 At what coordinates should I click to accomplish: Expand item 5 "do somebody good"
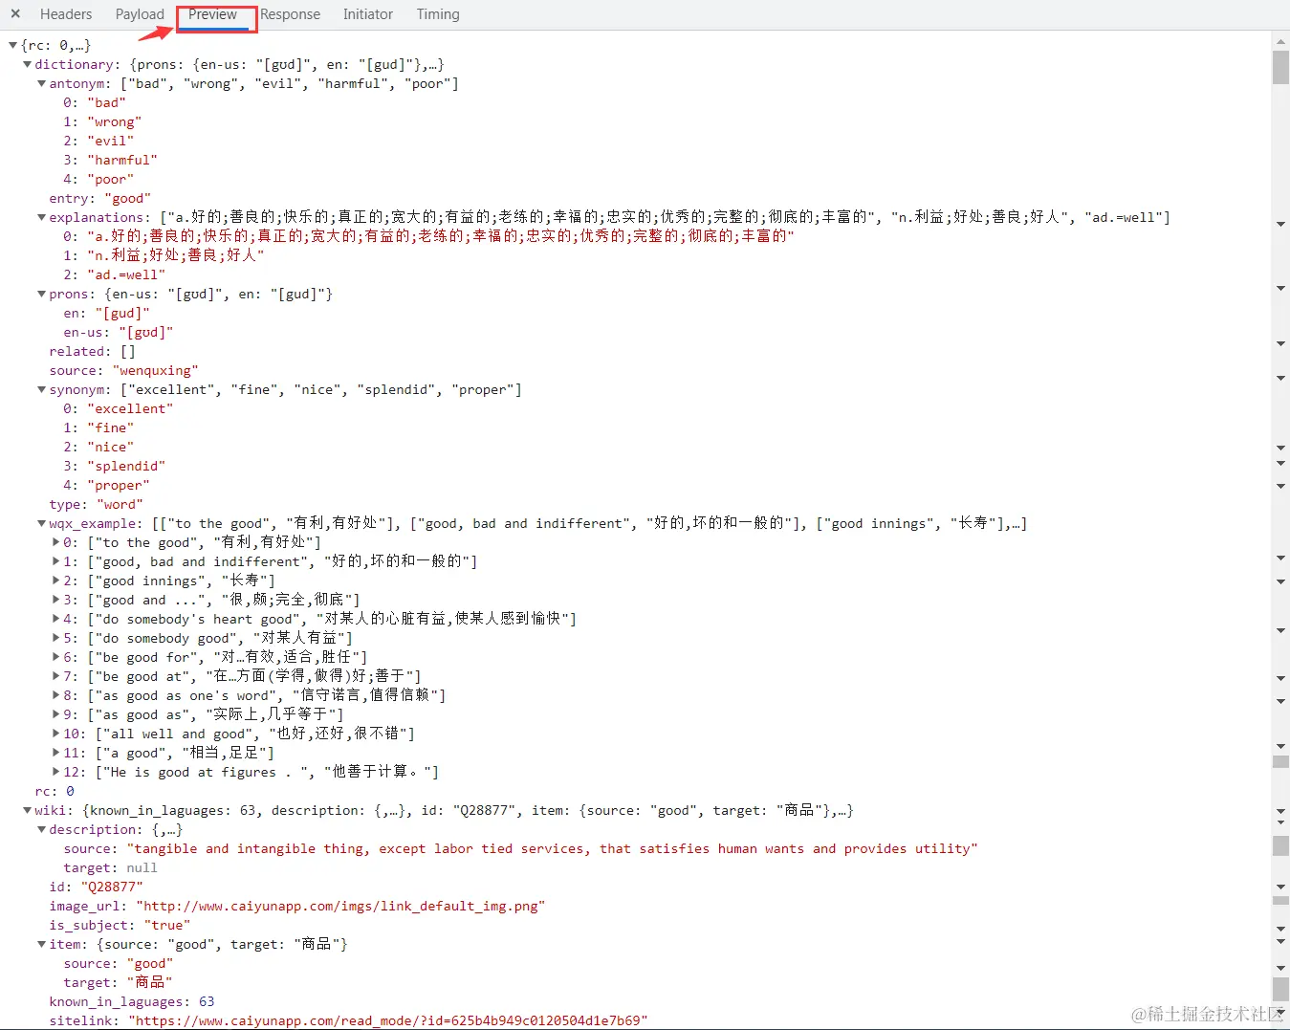(x=56, y=638)
